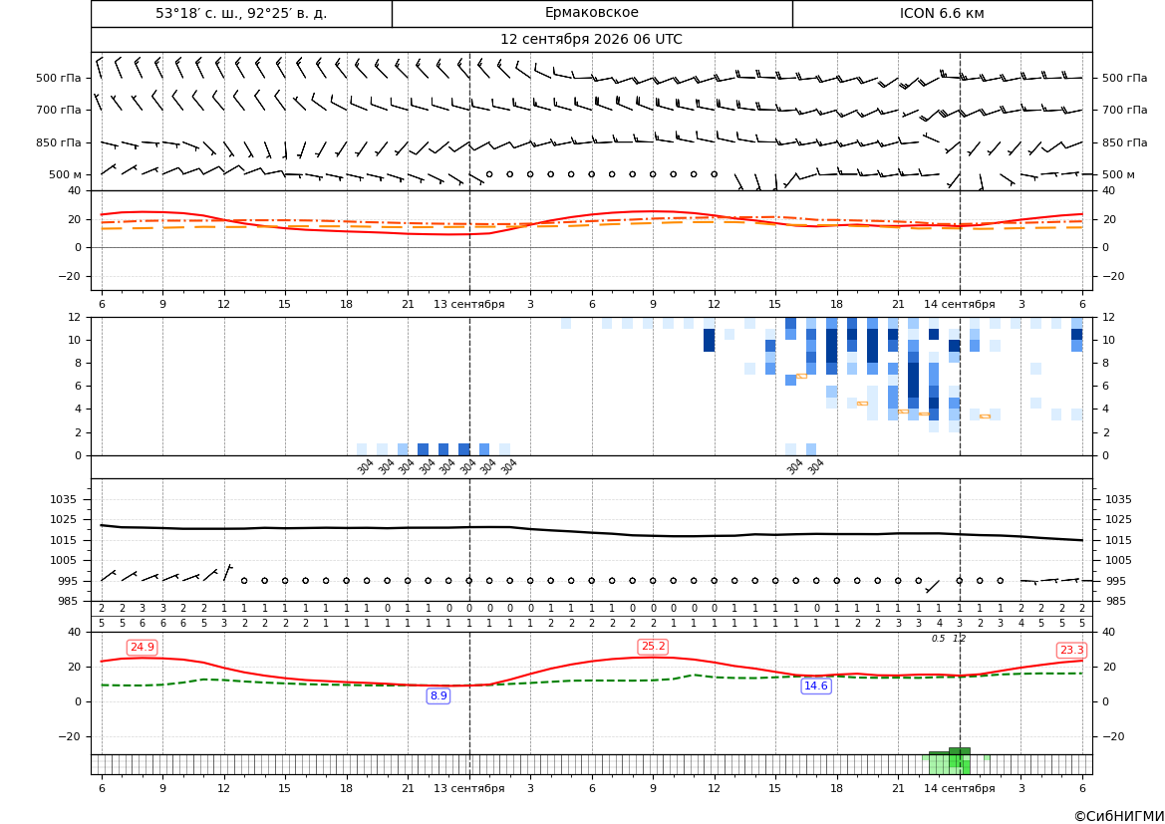Image resolution: width=1165 pixels, height=824 pixels.
Task: Select the dark green precipitation bar at 14 сентября
Action: pyautogui.click(x=959, y=751)
